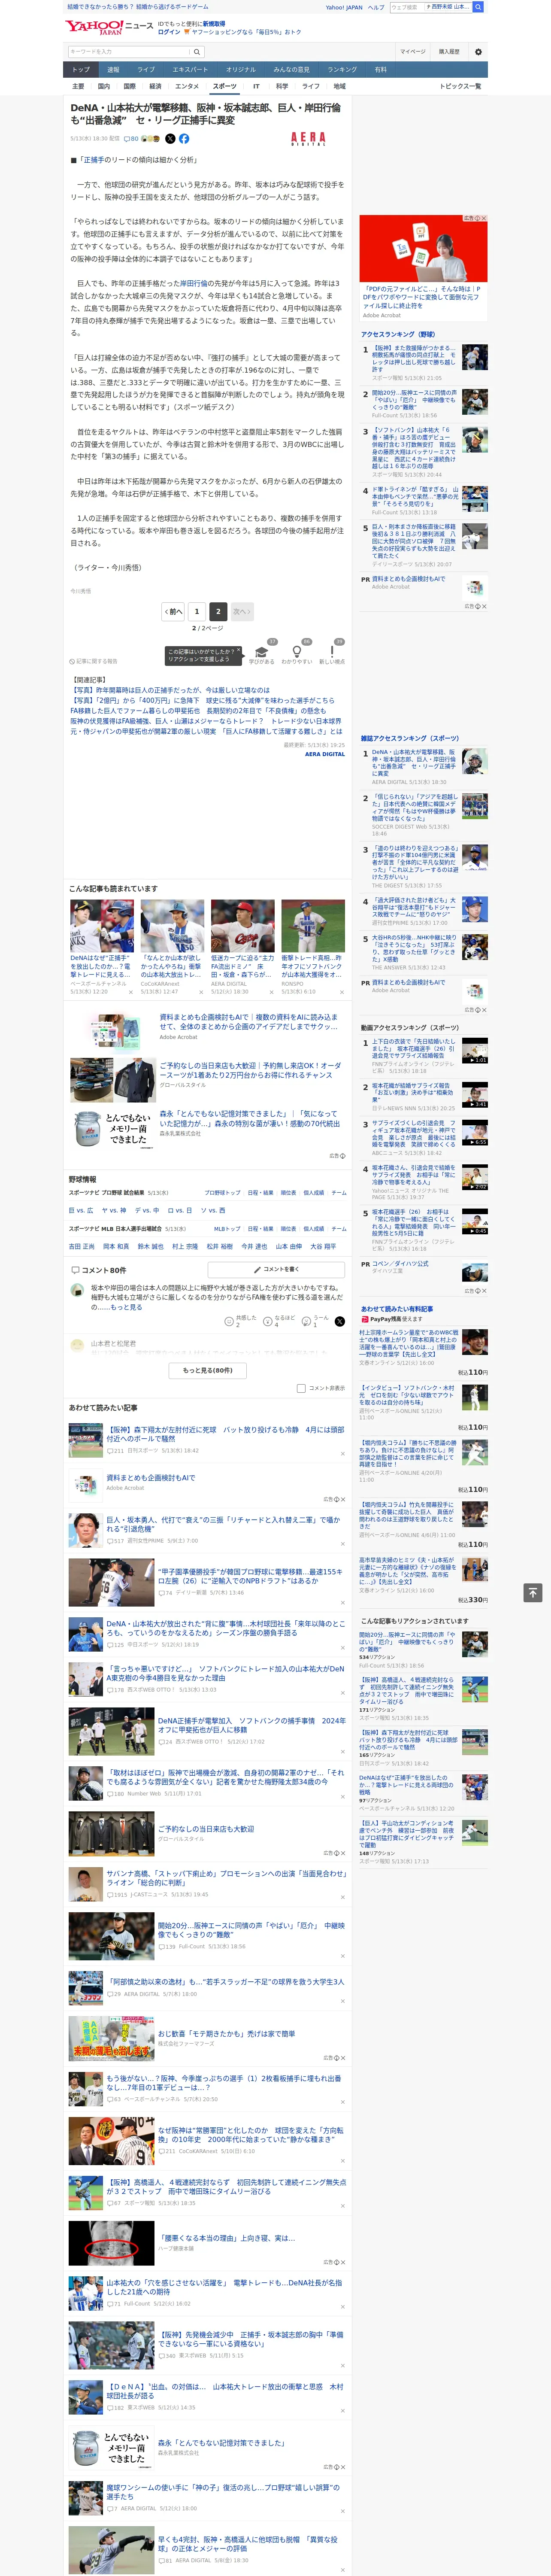Viewport: 551px width, 2576px height.
Task: Share the article on Facebook
Action: (x=184, y=139)
